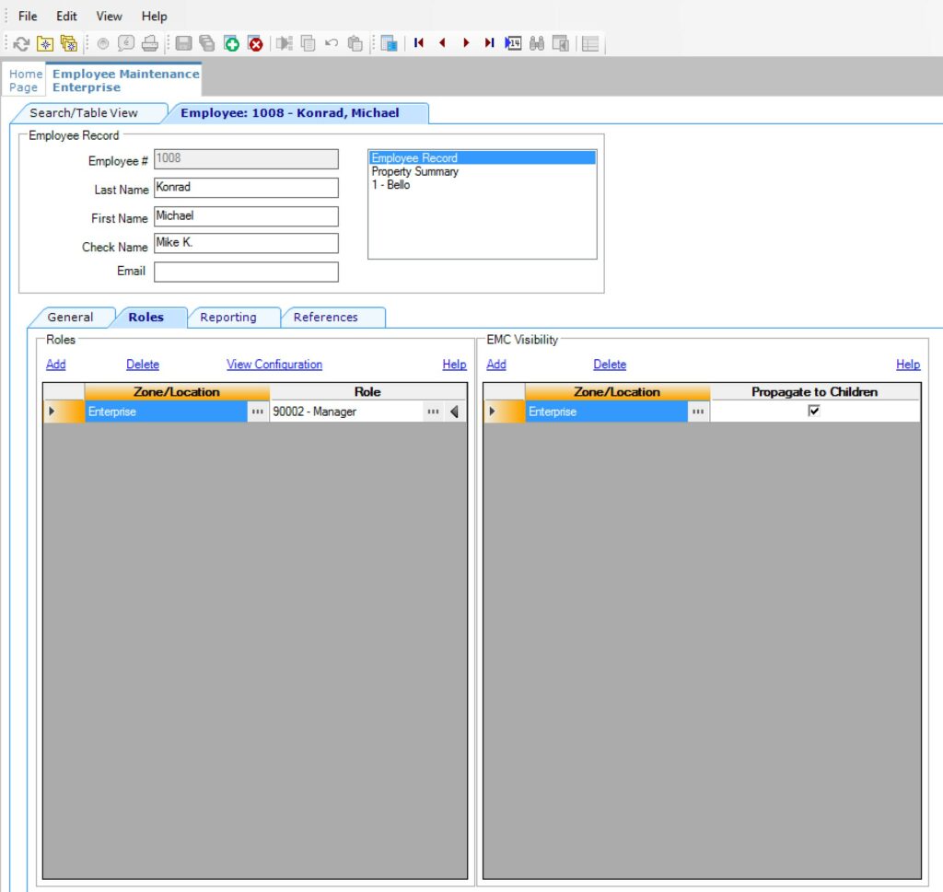The height and width of the screenshot is (892, 943).
Task: Click the grayed distribute arrow icon
Action: click(x=284, y=43)
